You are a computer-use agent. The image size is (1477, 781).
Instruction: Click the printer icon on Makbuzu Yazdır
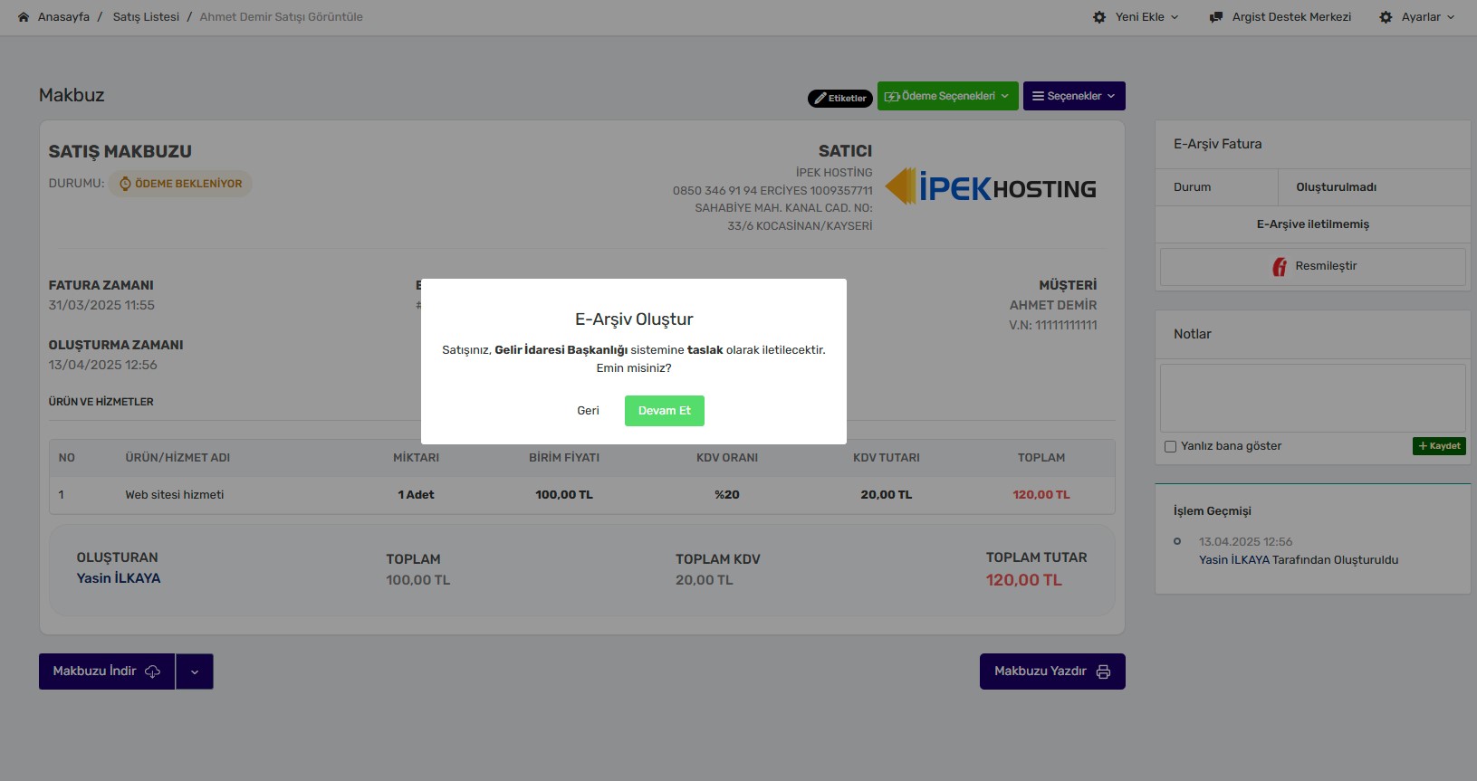click(1103, 671)
